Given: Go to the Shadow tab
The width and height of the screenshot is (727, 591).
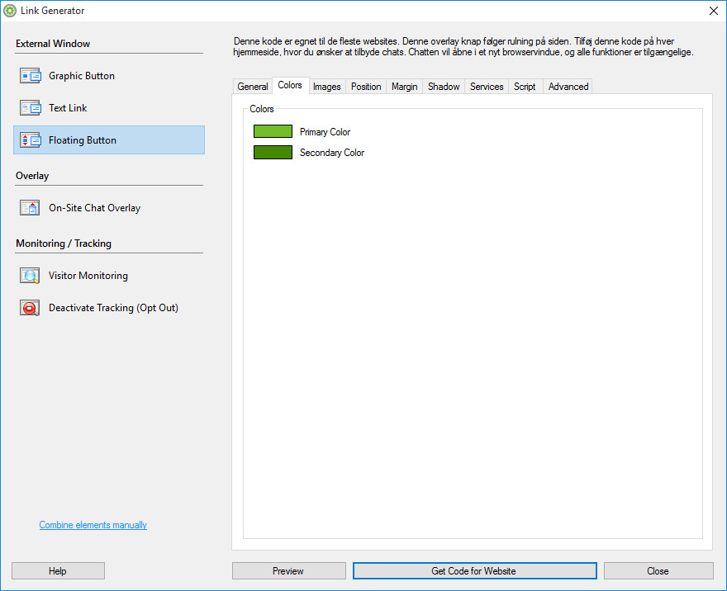Looking at the screenshot, I should [444, 87].
